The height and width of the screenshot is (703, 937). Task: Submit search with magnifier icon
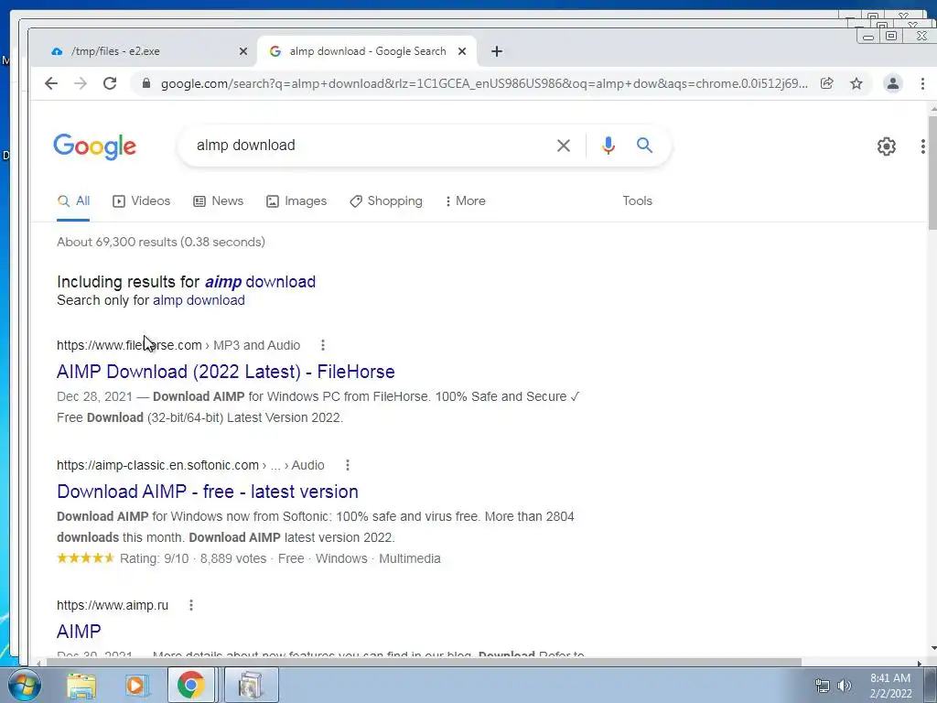[x=644, y=146]
